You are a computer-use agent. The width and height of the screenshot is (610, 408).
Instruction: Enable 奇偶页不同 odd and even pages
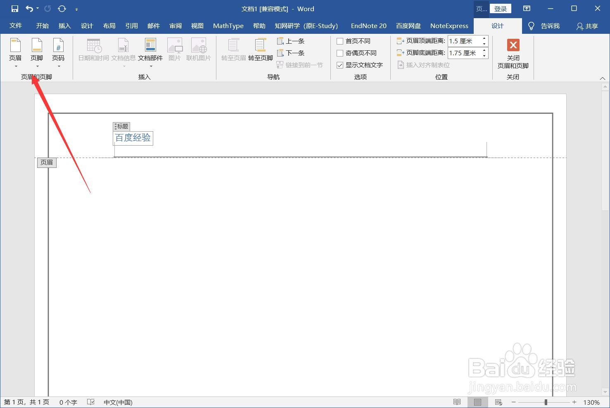(x=340, y=53)
